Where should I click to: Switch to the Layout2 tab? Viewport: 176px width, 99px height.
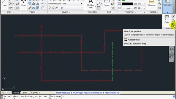pyautogui.click(x=35, y=93)
